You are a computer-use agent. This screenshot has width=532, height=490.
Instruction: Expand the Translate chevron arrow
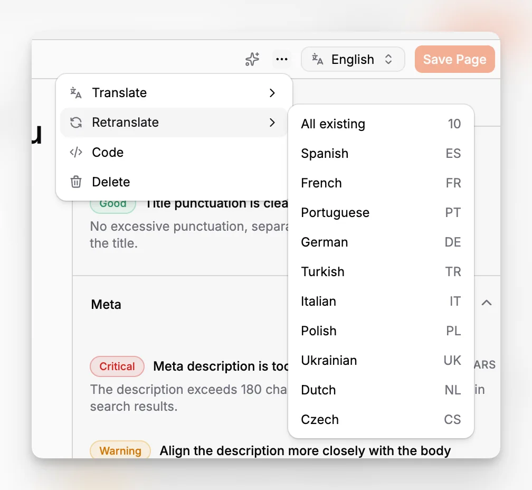[x=272, y=92]
